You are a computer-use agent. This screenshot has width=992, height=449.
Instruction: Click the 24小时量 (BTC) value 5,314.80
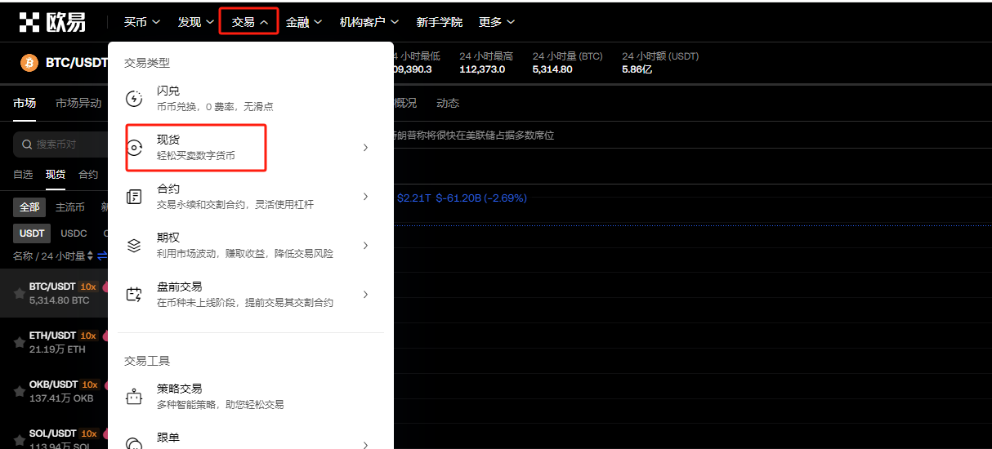pyautogui.click(x=552, y=69)
